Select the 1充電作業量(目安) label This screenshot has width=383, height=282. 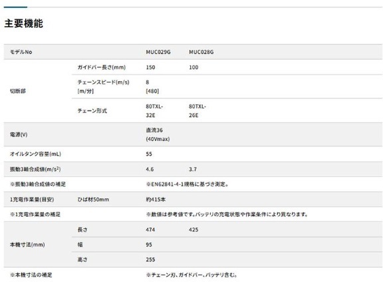click(x=32, y=200)
